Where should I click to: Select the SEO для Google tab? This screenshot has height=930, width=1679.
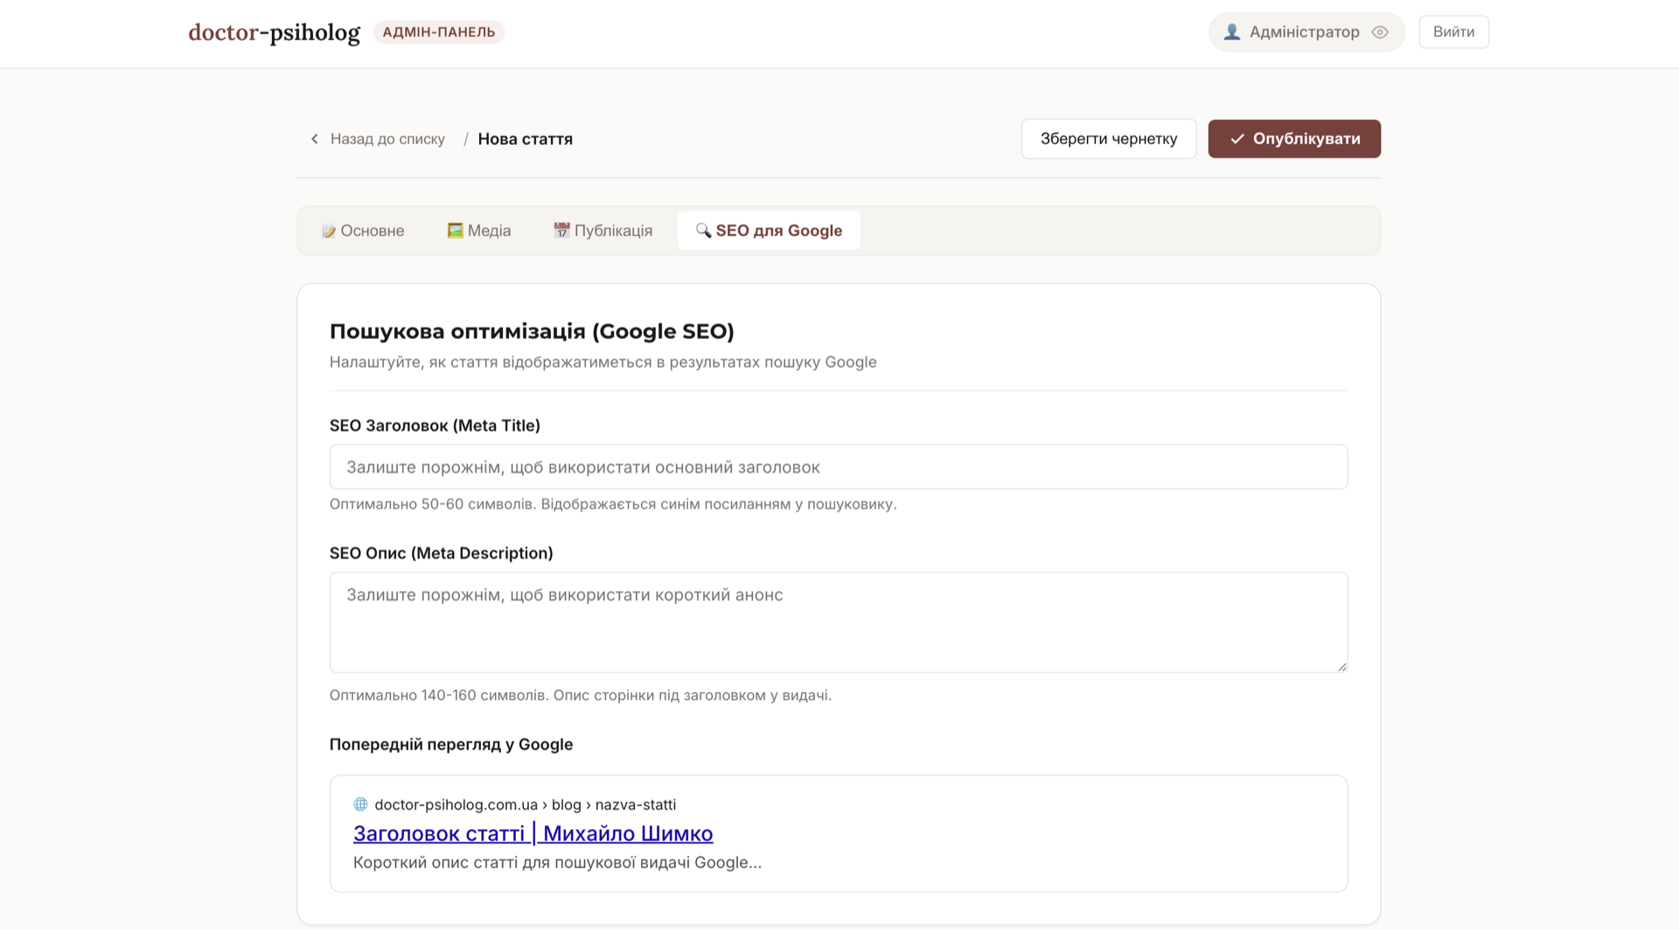tap(770, 231)
